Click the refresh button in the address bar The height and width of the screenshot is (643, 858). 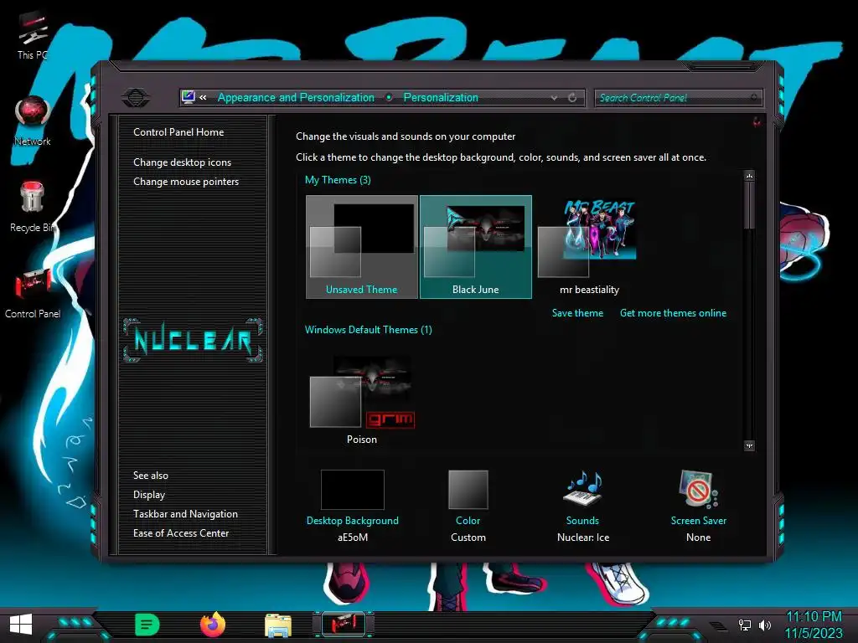[x=572, y=97]
